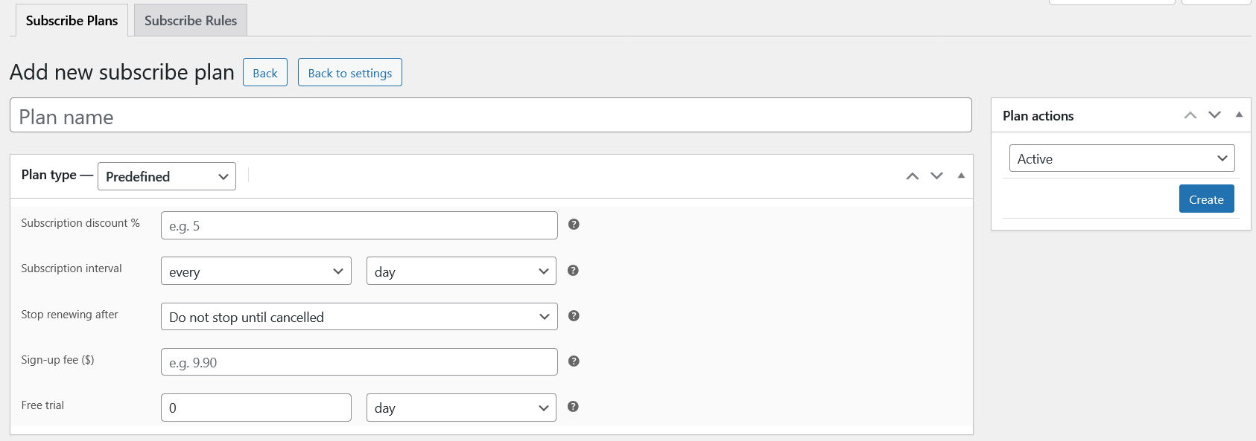Click help icon for Free trial
Viewport: 1256px width, 441px height.
[573, 407]
